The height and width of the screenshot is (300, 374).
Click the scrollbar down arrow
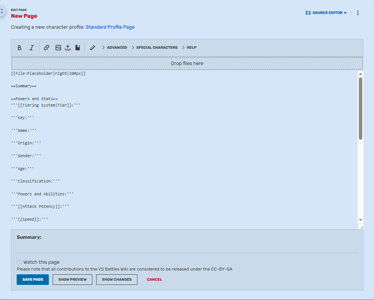360,220
